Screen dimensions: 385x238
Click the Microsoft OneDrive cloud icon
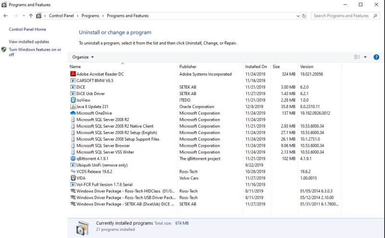coord(73,113)
